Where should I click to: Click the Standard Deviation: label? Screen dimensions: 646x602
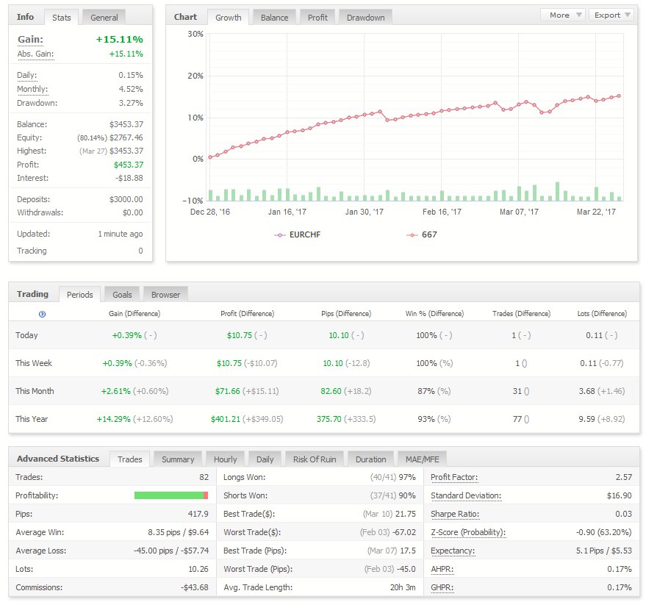coord(466,495)
